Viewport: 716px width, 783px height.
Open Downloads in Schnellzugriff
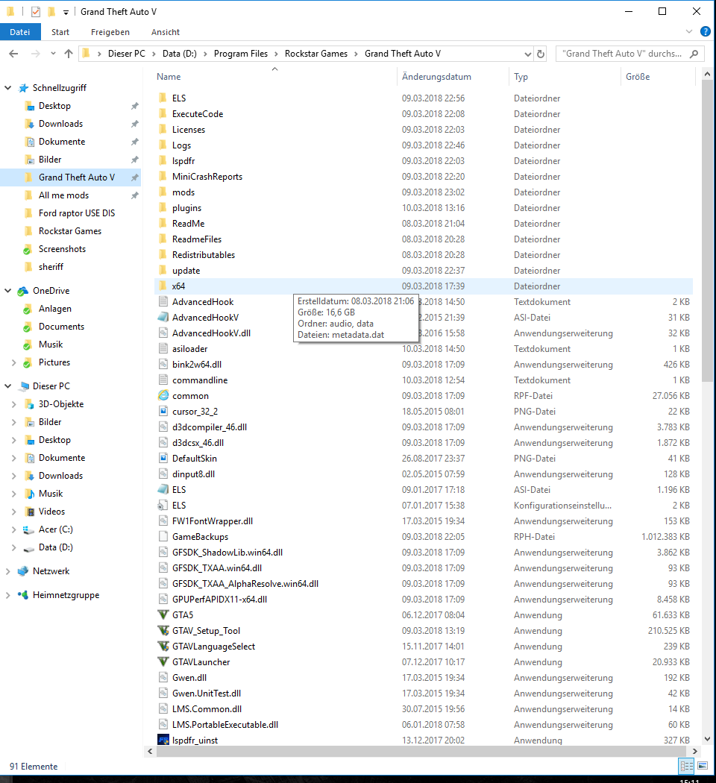(x=61, y=123)
